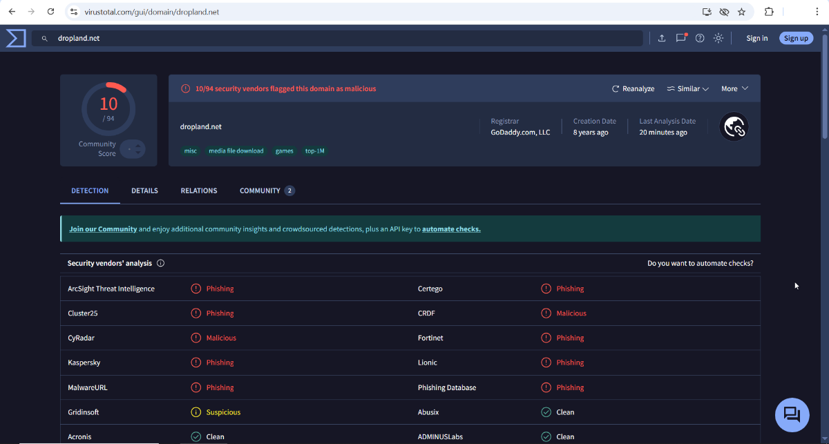This screenshot has width=829, height=444.
Task: Click the Acronis Clean checkmark icon
Action: [x=196, y=436]
